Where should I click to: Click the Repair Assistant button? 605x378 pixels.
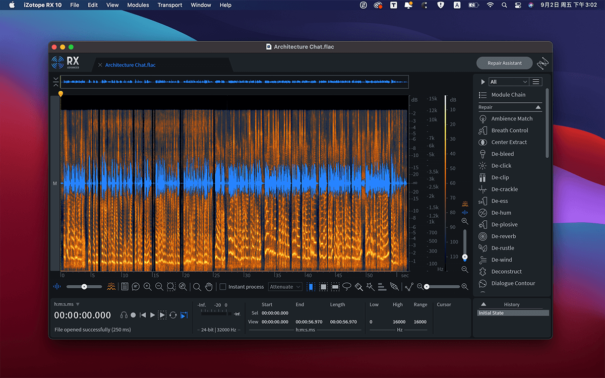click(x=505, y=63)
